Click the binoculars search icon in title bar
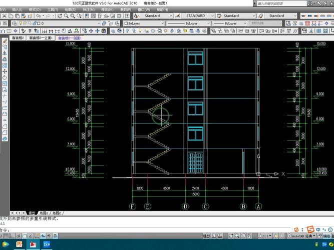This screenshot has height=250, width=334. tap(310, 3)
